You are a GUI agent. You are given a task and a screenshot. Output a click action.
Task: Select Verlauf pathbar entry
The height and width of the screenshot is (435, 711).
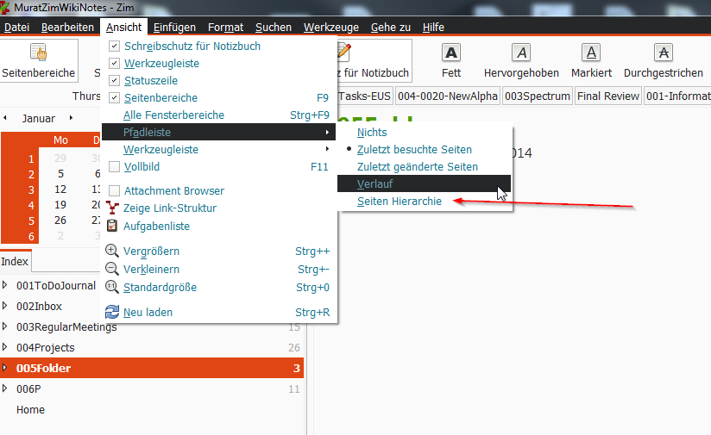[424, 183]
